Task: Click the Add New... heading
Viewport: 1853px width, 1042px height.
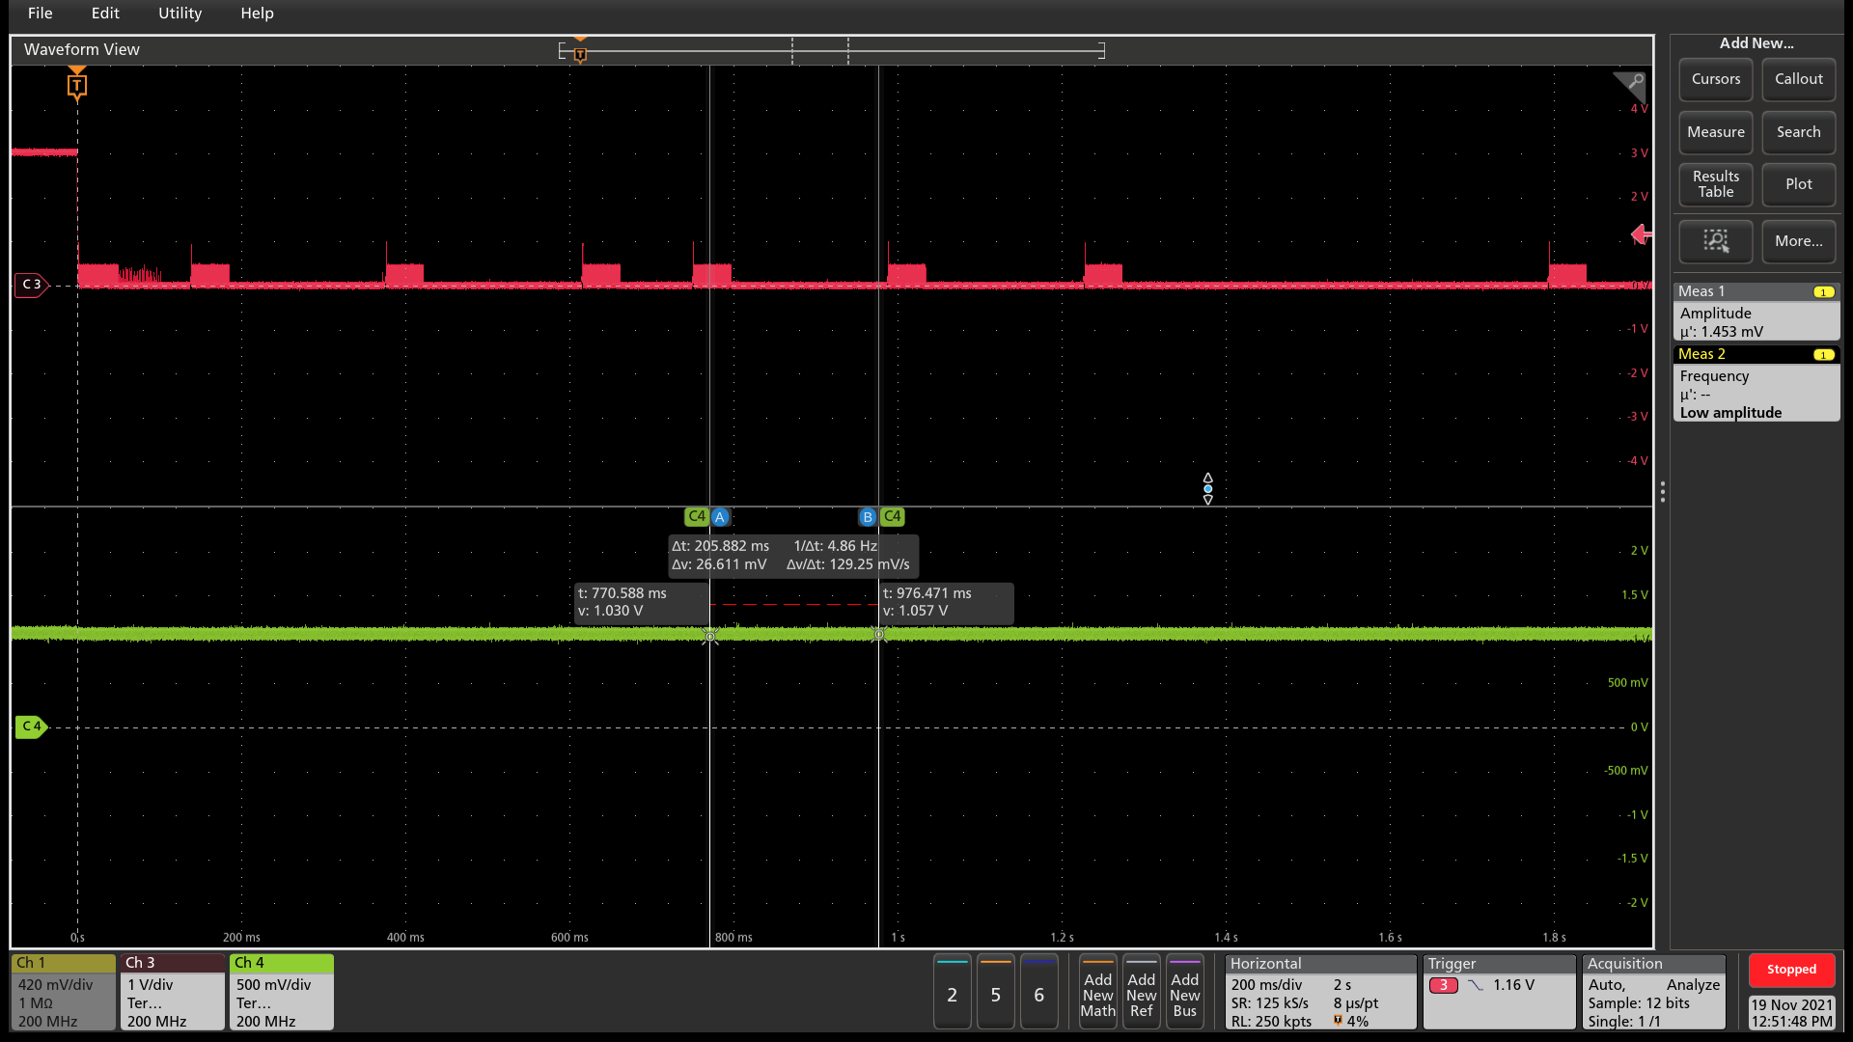Action: [x=1756, y=43]
